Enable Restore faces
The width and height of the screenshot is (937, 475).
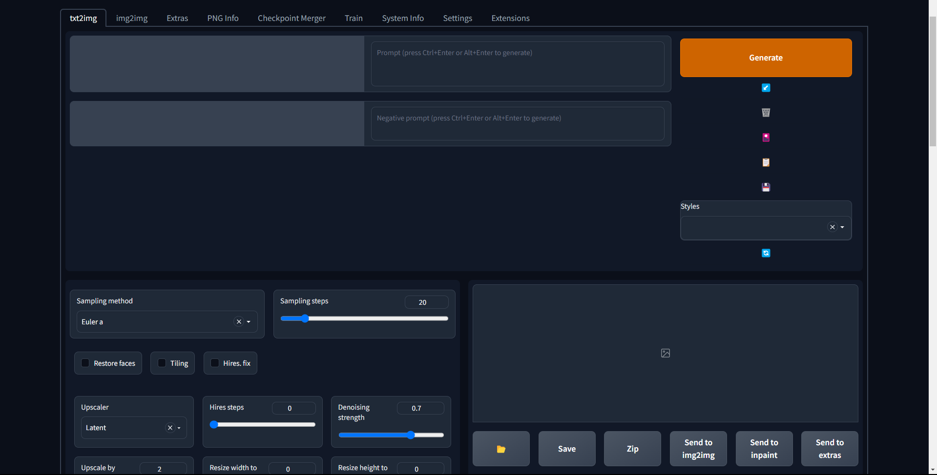pos(85,363)
